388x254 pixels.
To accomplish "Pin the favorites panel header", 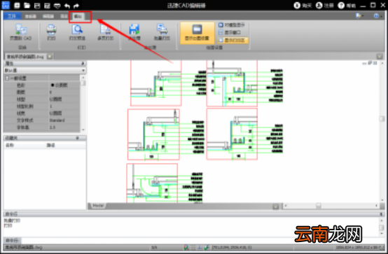I will (x=78, y=138).
